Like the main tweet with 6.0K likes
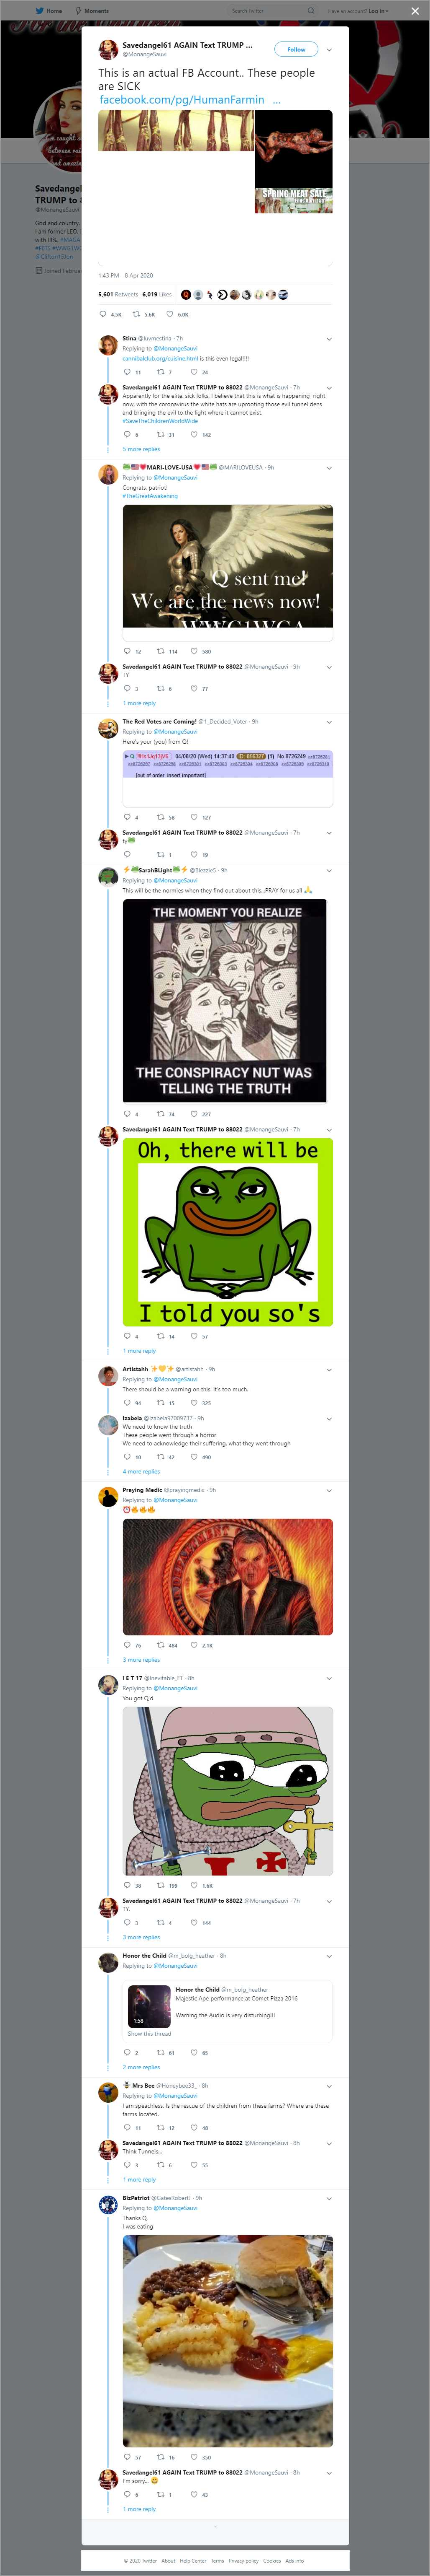This screenshot has height=2576, width=430. (169, 314)
